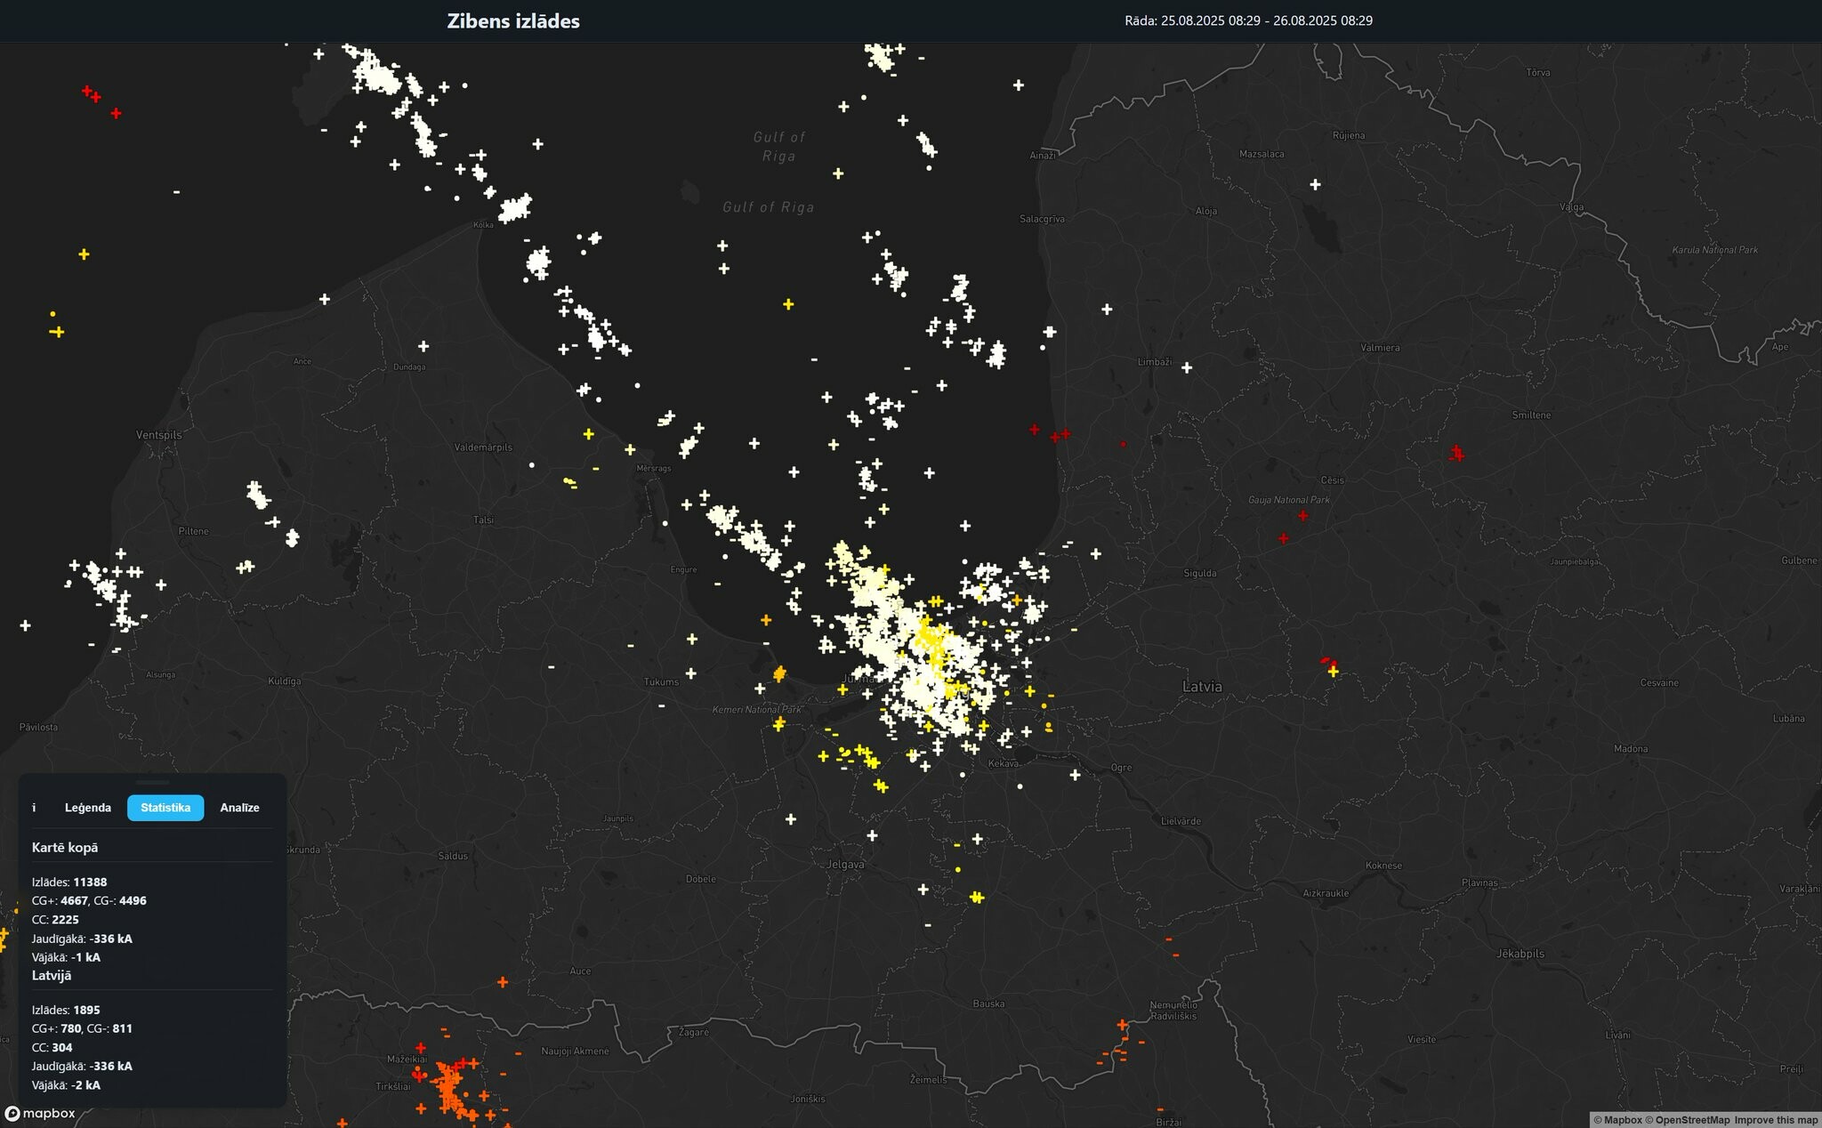The width and height of the screenshot is (1822, 1128).
Task: Open the Analīze tab
Action: tap(239, 808)
